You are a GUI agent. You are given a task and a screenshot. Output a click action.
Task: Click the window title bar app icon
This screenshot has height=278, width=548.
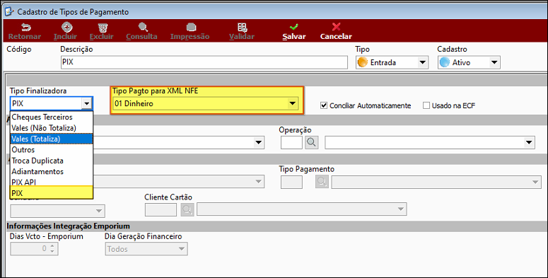point(9,11)
